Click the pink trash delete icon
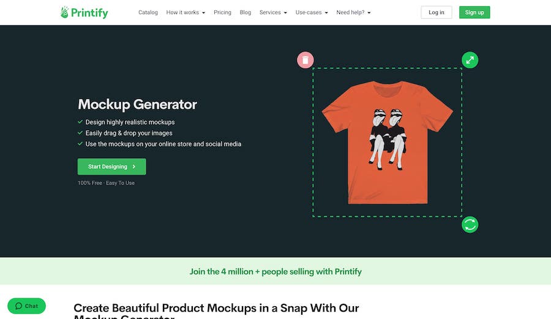This screenshot has width=551, height=319. [305, 60]
